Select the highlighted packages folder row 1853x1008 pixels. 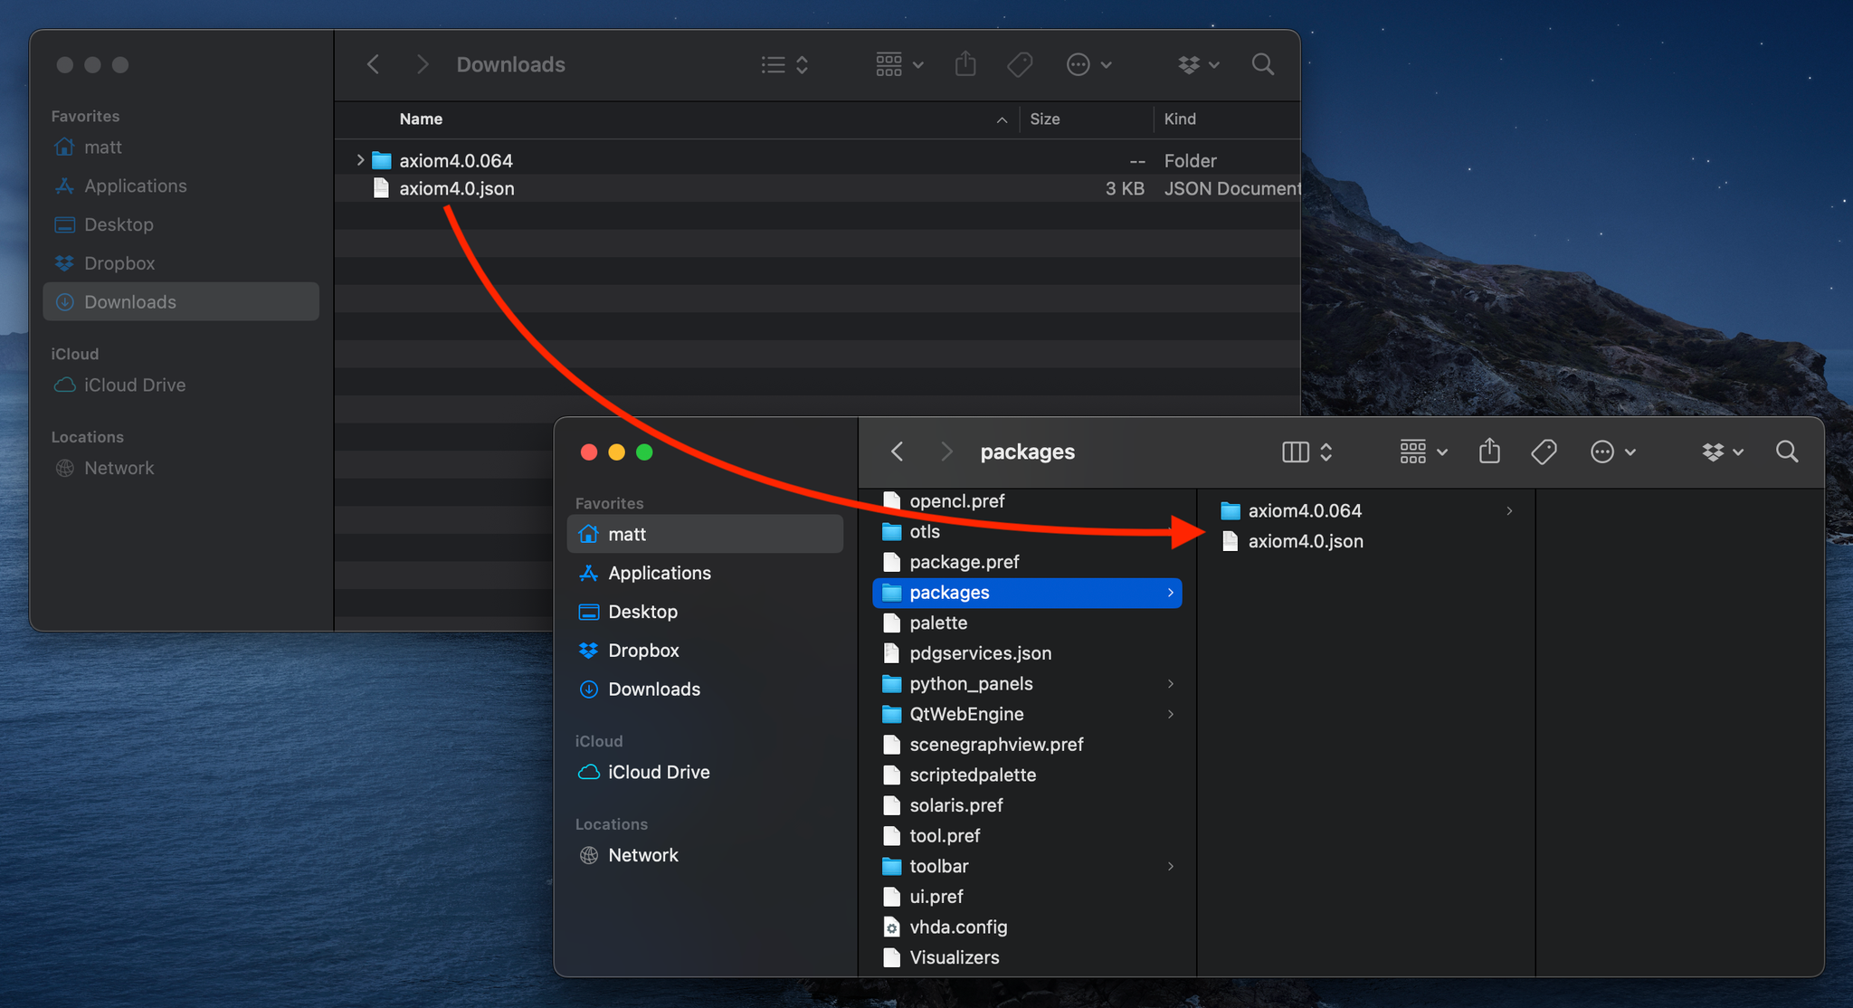[x=1028, y=593]
